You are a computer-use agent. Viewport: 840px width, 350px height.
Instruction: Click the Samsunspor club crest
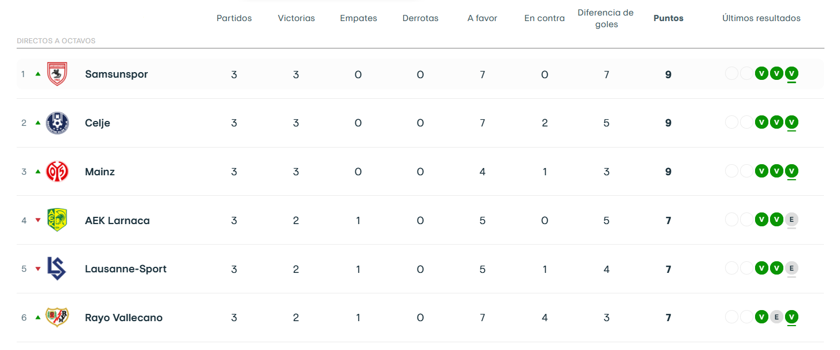(x=57, y=74)
